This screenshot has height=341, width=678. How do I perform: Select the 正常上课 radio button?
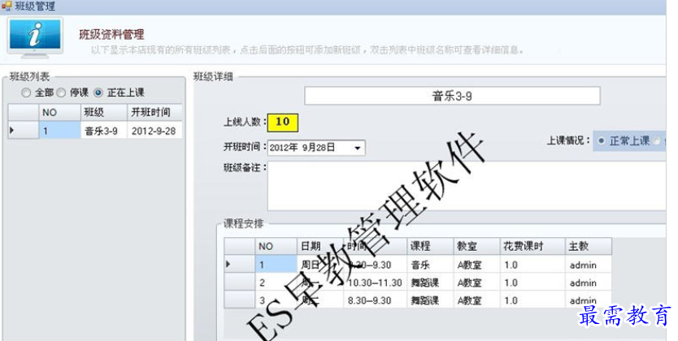tap(601, 140)
